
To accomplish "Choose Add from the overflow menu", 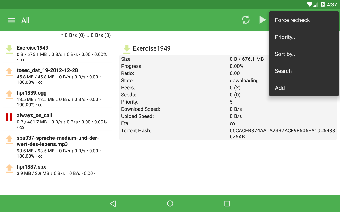I will point(304,88).
